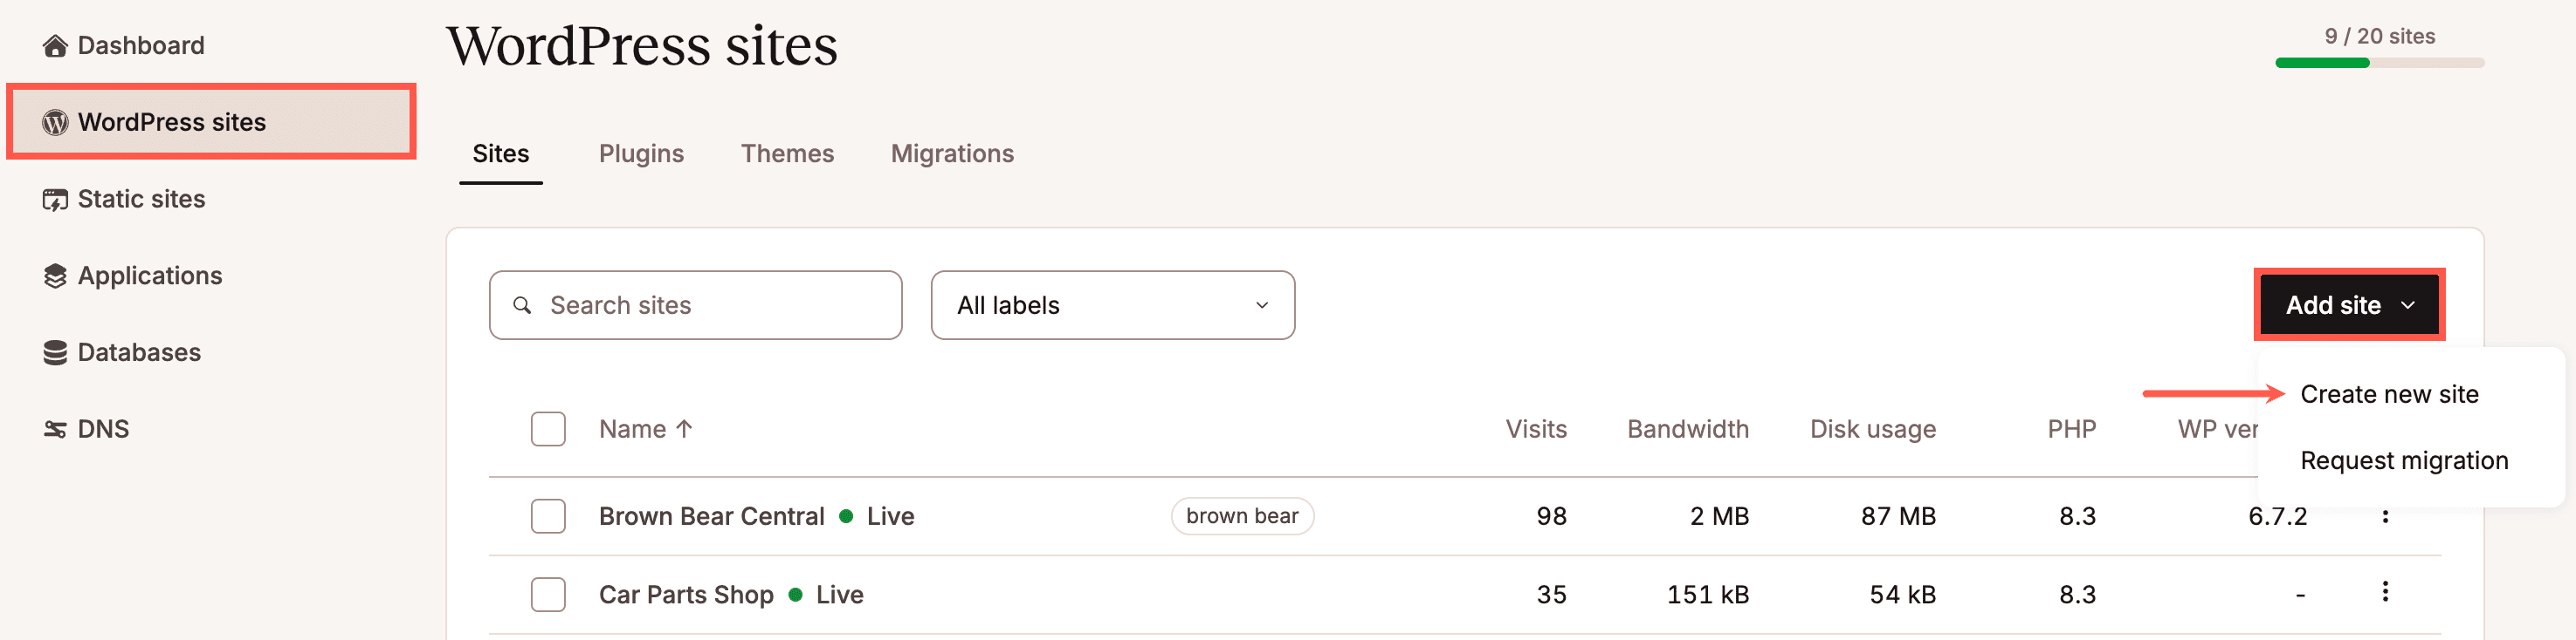Click the Dashboard home icon
Viewport: 2576px width, 640px height.
55,46
